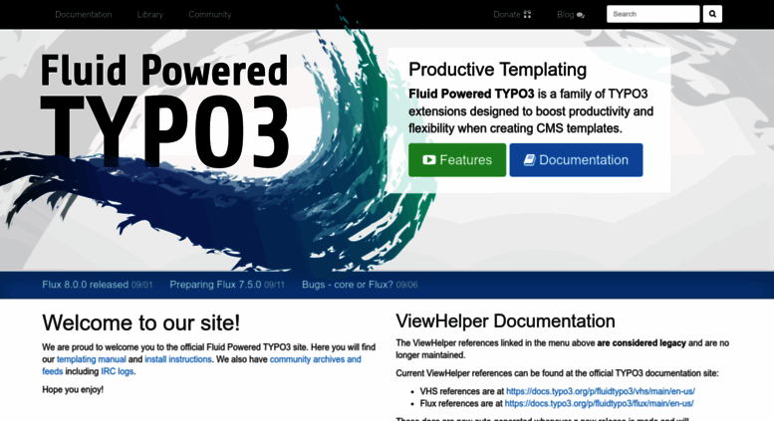Click the green Features button
The image size is (774, 421).
pos(457,159)
